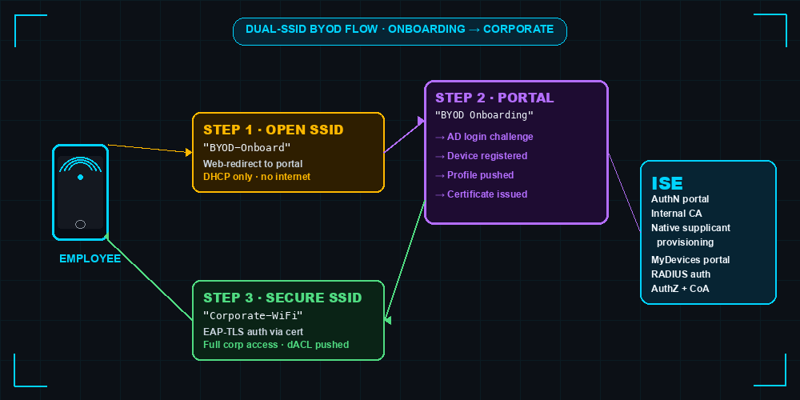Click the Wi-Fi signal arcs on the phone

80,166
